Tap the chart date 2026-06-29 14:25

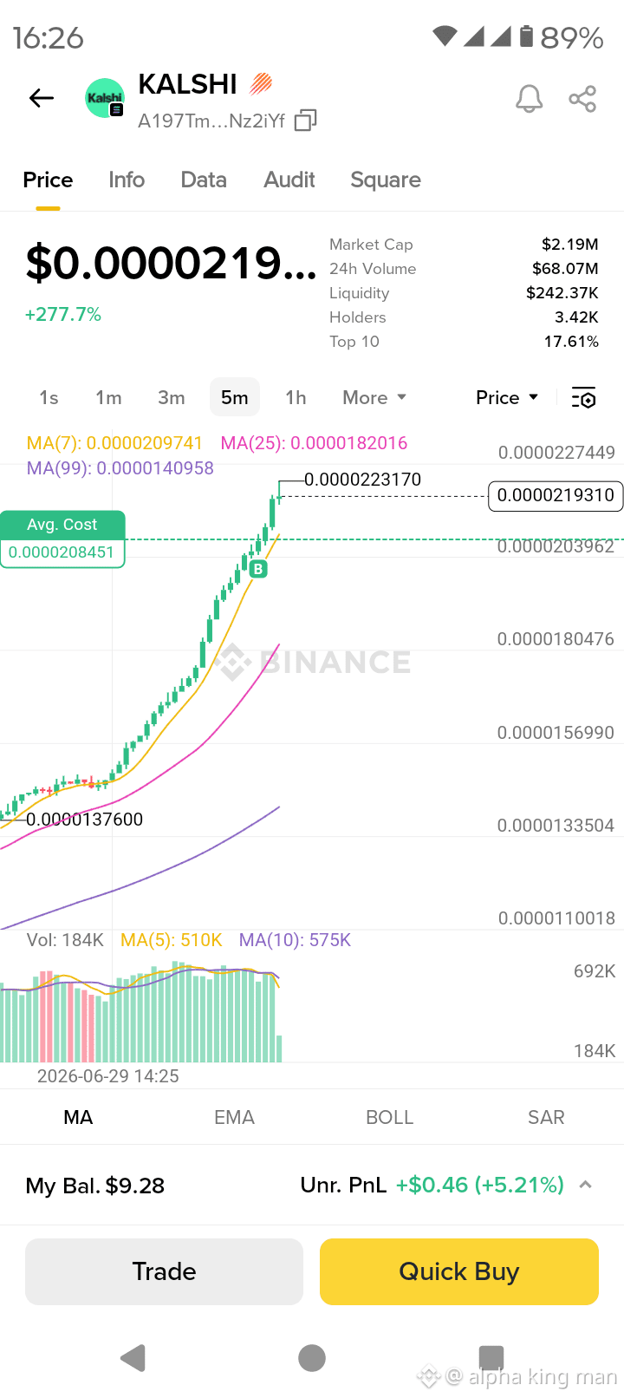pos(108,1076)
